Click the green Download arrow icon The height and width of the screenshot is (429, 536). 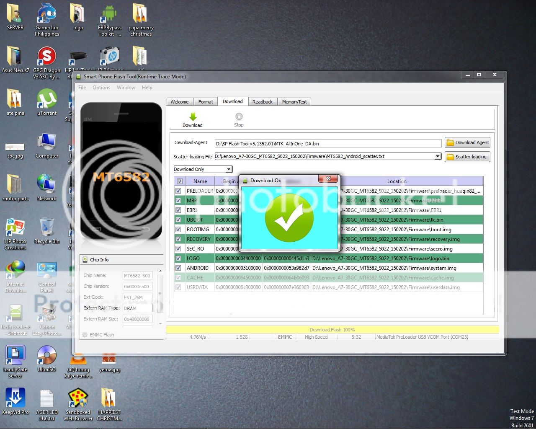(193, 117)
